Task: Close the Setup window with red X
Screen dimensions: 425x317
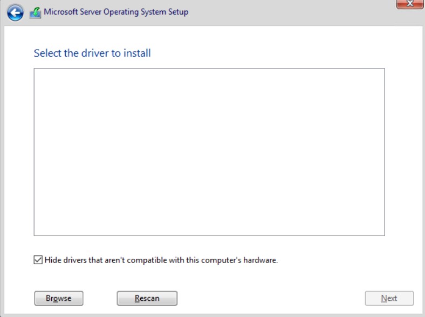Action: point(410,4)
